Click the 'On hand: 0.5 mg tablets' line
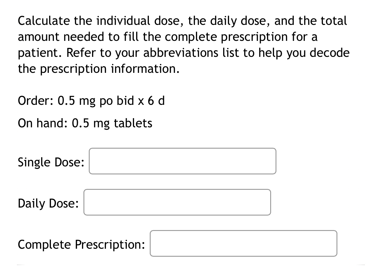 tap(85, 123)
